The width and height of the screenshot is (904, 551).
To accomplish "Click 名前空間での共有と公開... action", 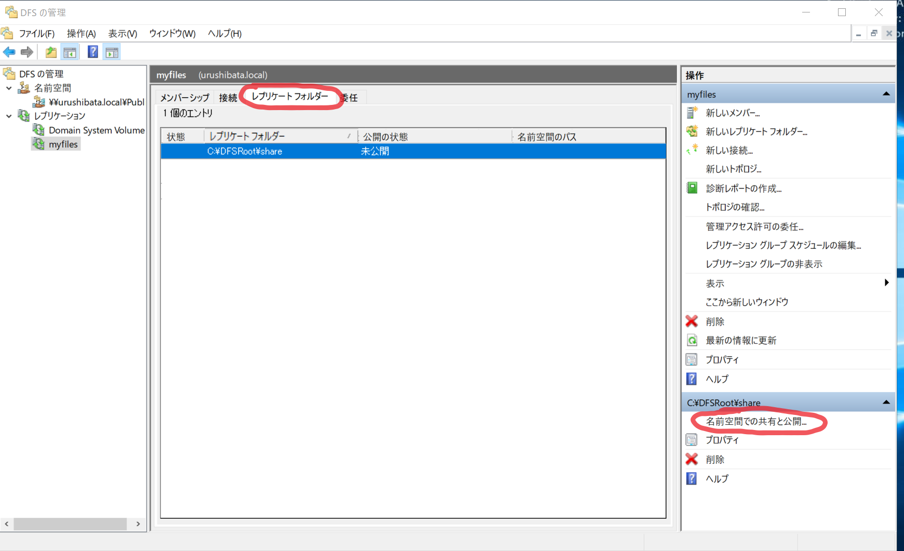I will (x=756, y=421).
